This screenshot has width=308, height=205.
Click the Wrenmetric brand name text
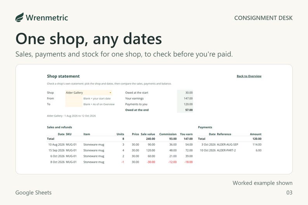pos(47,18)
